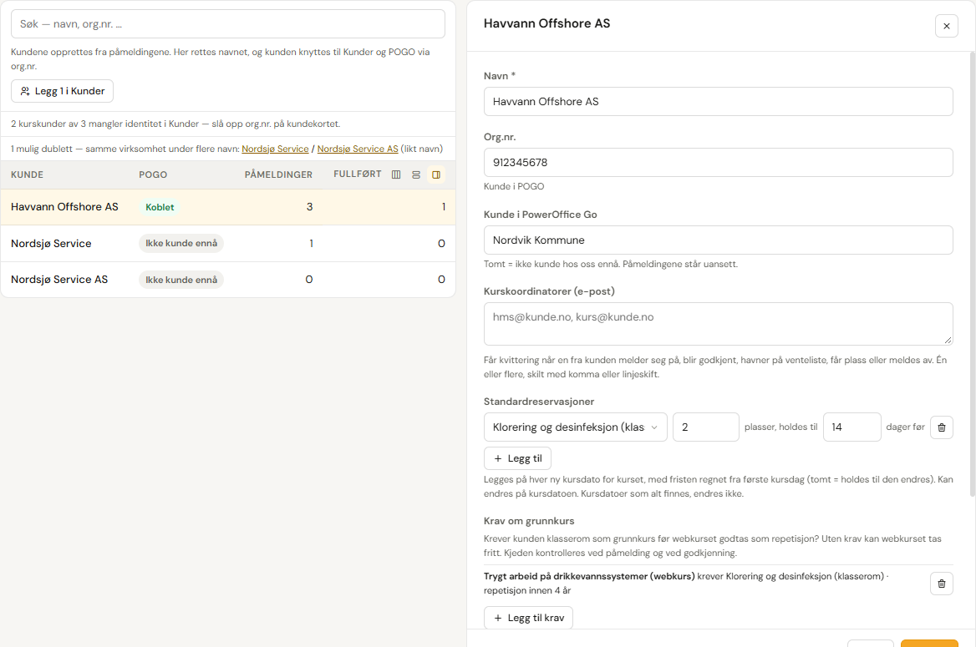This screenshot has height=647, width=976.
Task: Select the Nordsjø Service customer row name
Action: click(51, 243)
